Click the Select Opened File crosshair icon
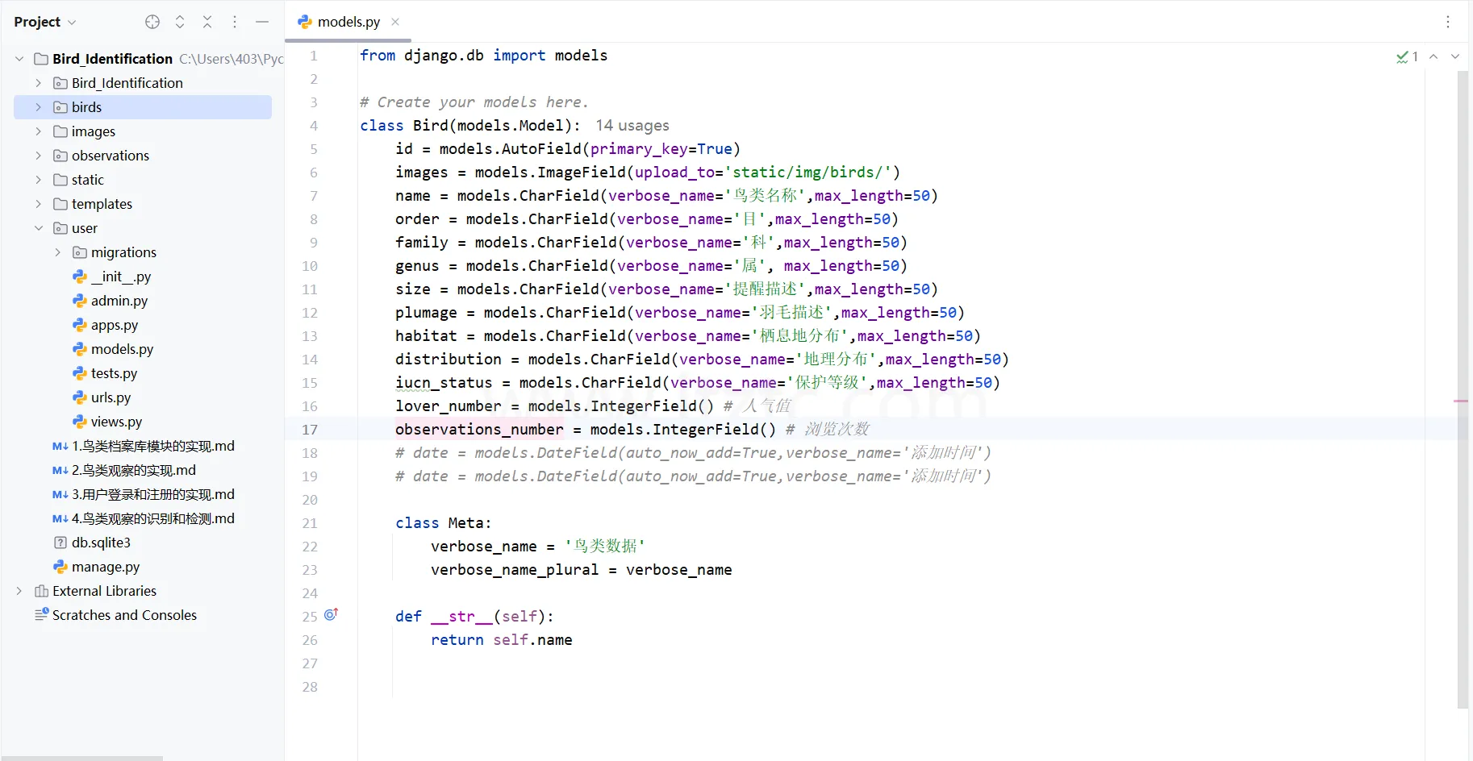 tap(152, 22)
